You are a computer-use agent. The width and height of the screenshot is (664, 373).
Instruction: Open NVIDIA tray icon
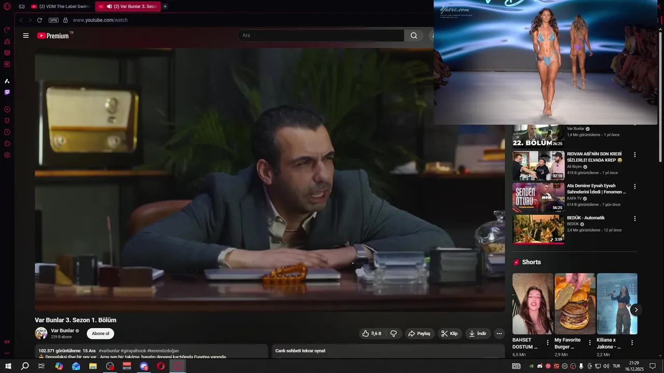coord(531,366)
